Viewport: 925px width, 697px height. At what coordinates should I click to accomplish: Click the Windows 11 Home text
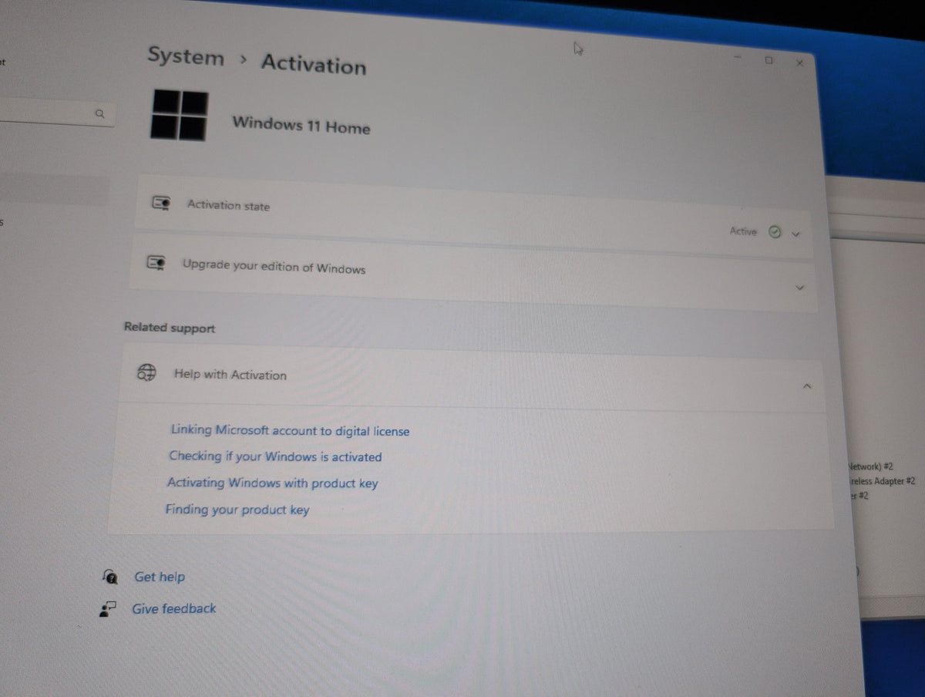coord(301,125)
